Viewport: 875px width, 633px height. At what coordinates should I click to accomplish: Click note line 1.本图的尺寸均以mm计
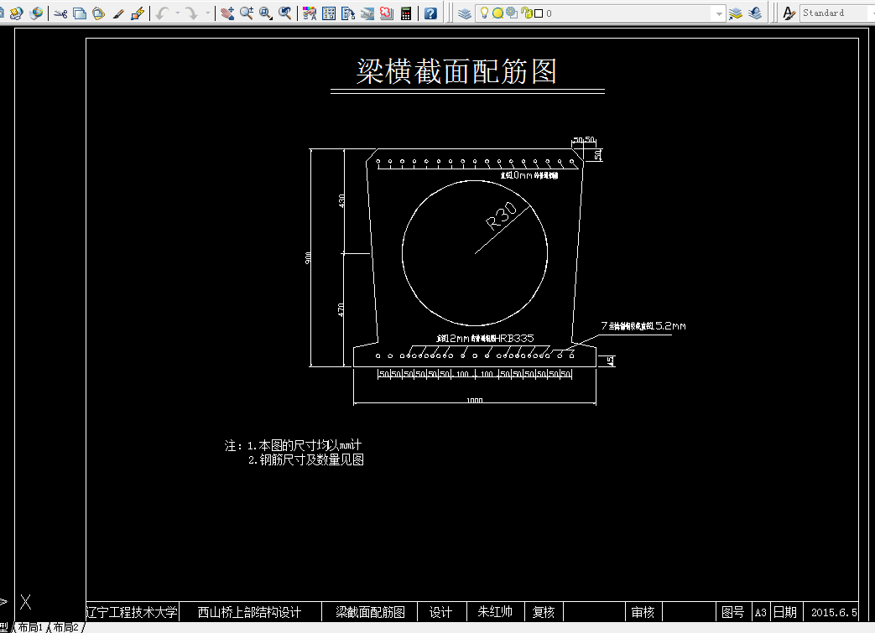[x=305, y=445]
